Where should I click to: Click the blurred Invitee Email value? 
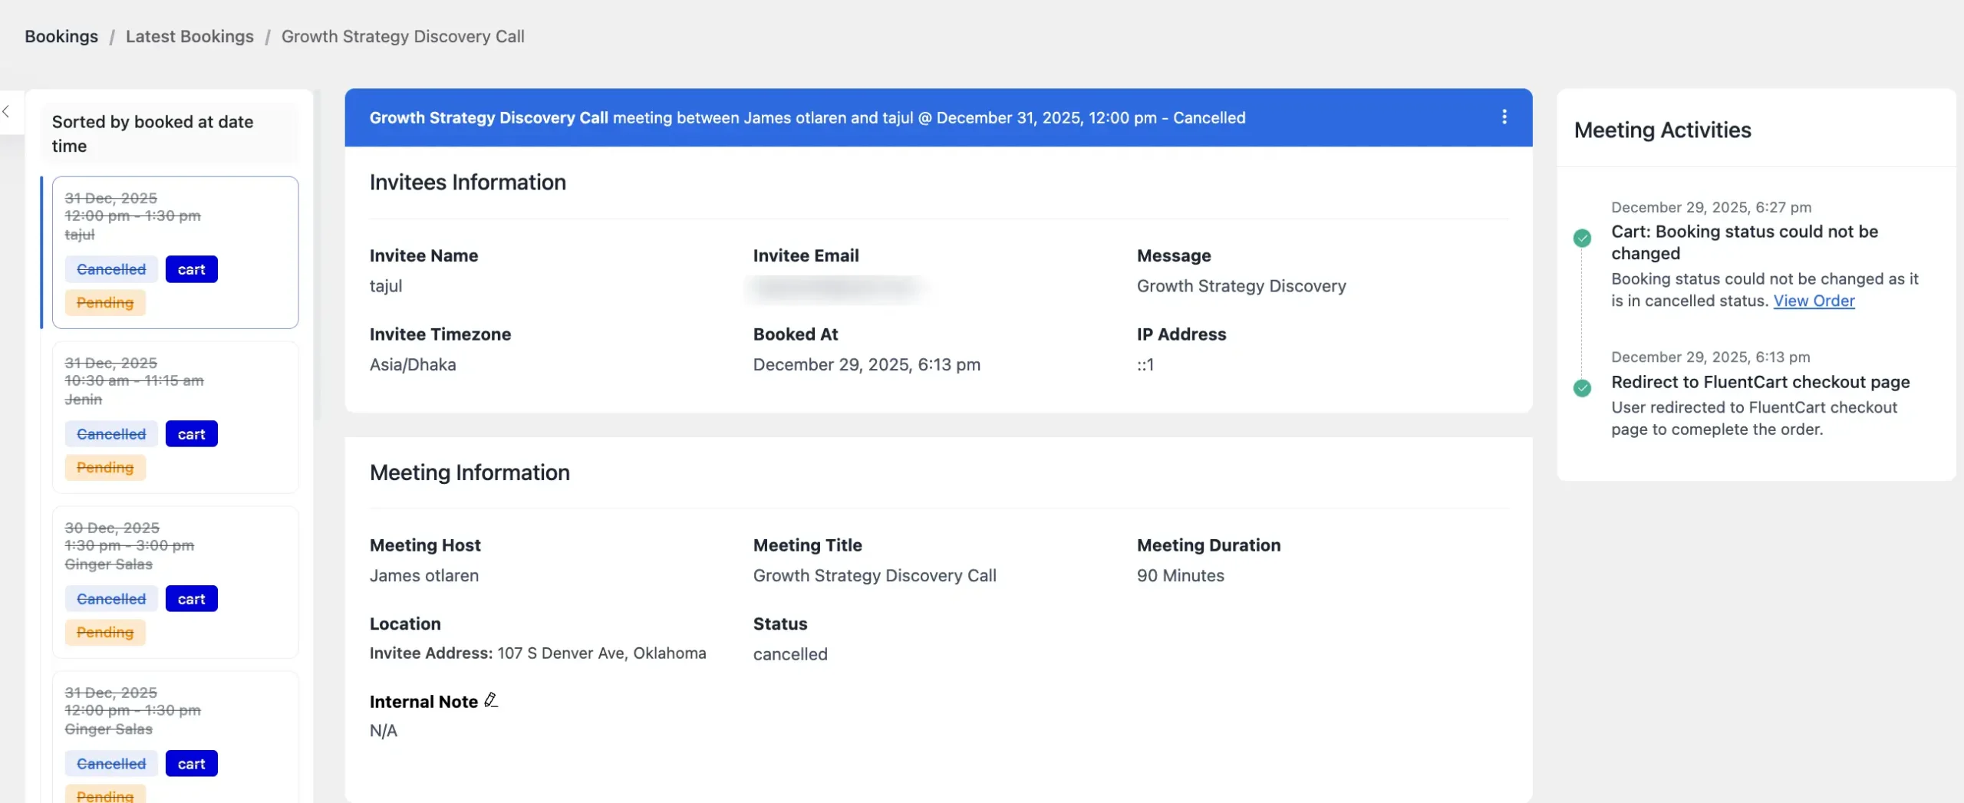pyautogui.click(x=836, y=288)
